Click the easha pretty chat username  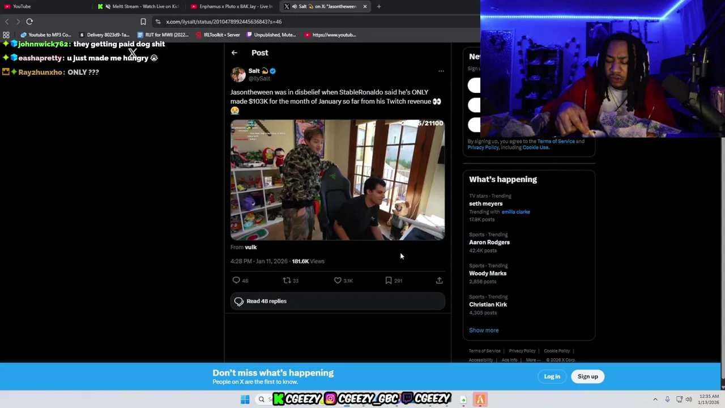[x=40, y=58]
